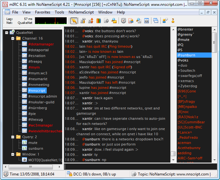Click the MOTD window @ icon in the tree
This screenshot has height=180, width=220.
24,160
